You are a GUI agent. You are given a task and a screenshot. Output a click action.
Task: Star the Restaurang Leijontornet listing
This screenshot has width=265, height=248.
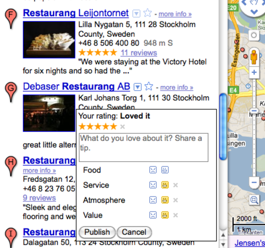pos(148,13)
